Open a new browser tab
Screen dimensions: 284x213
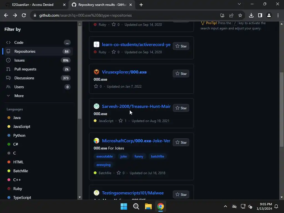point(141,5)
